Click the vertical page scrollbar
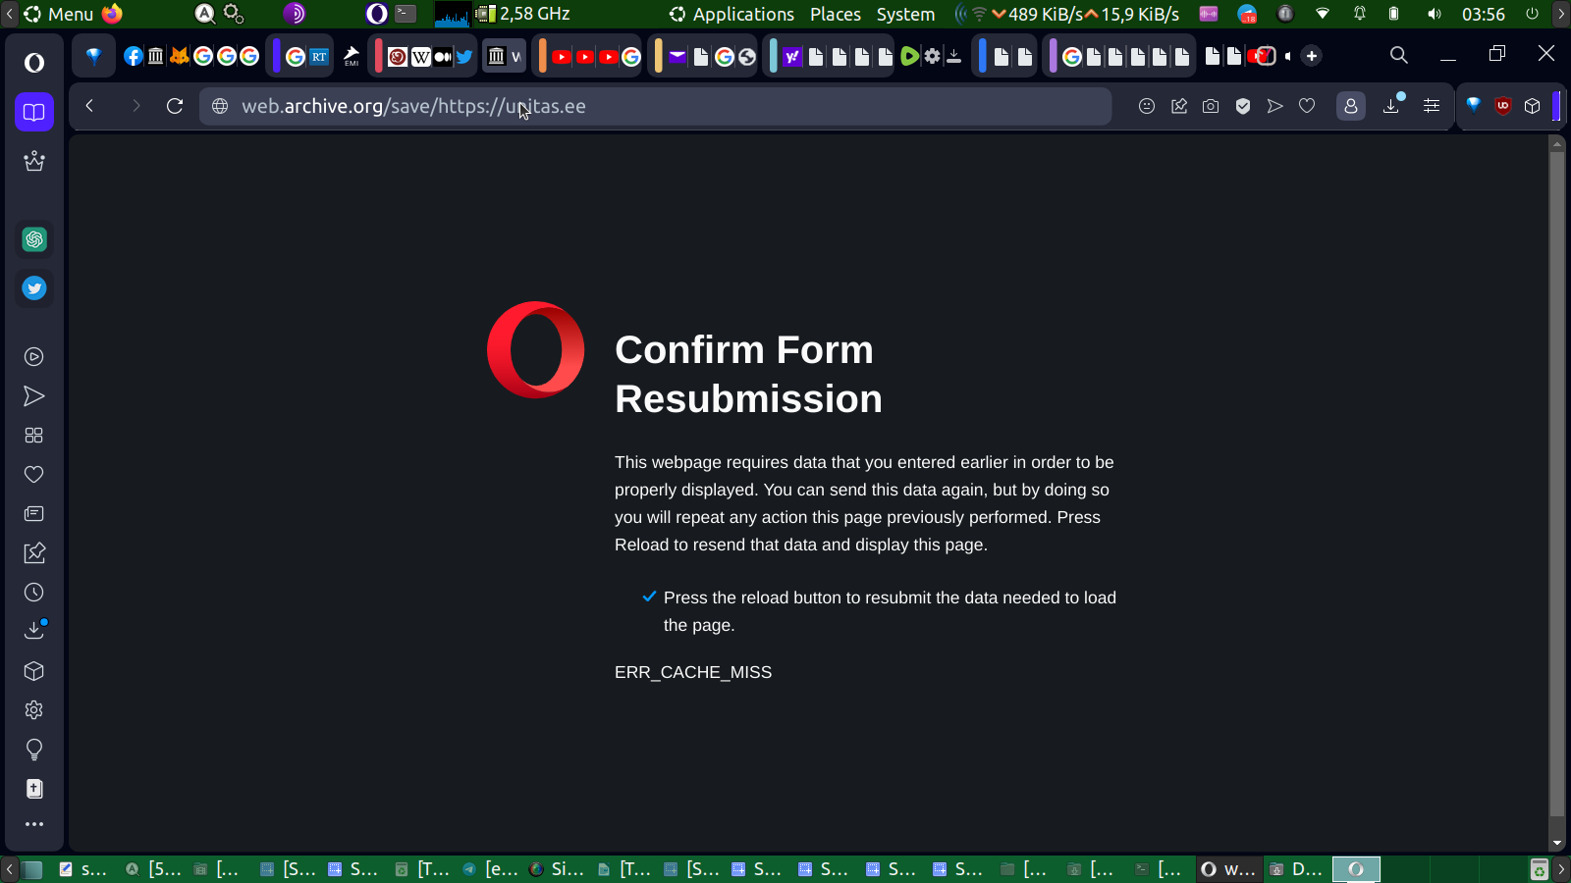The image size is (1571, 883). point(1556,486)
